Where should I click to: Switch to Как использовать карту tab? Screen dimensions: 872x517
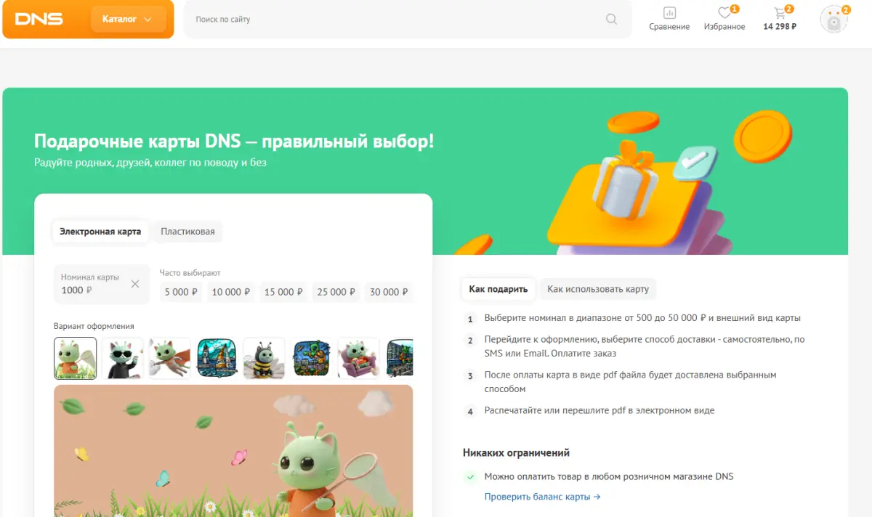[x=598, y=289]
